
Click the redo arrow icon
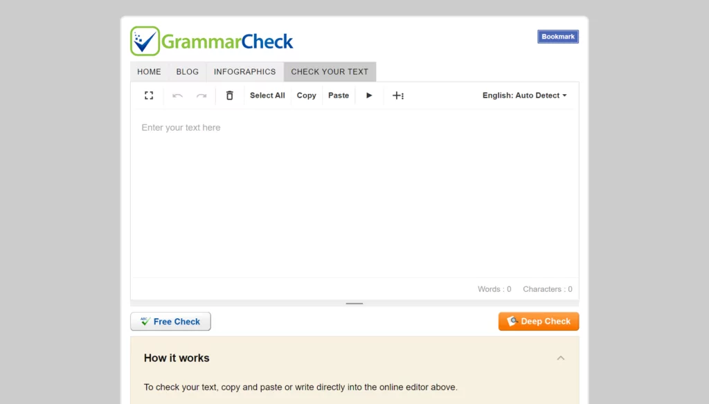click(201, 95)
